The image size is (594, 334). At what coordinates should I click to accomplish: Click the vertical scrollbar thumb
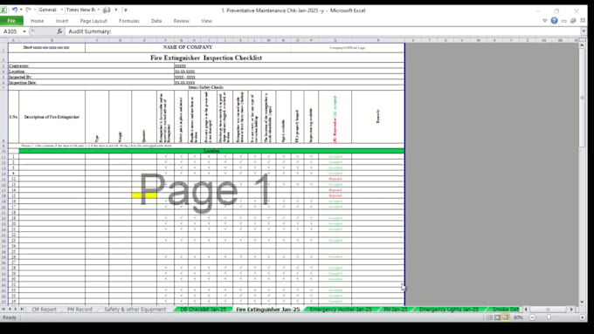click(583, 98)
